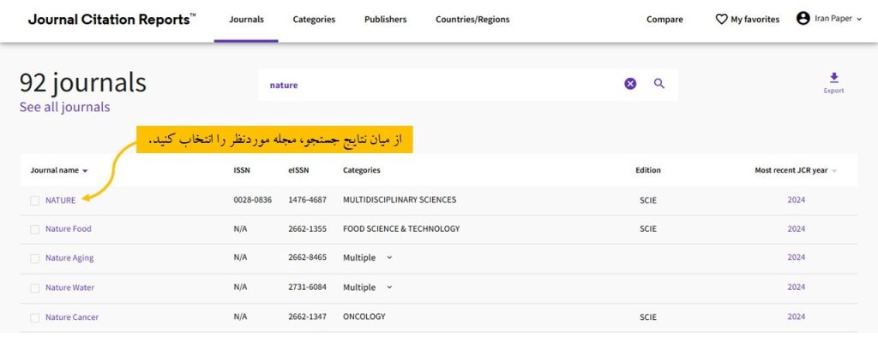Click See all journals link

point(65,107)
